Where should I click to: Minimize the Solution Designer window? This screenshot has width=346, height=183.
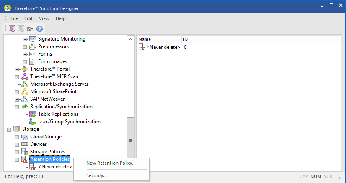pos(323,5)
